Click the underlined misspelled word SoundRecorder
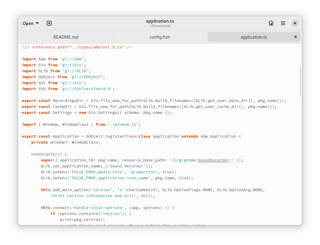 pyautogui.click(x=213, y=160)
